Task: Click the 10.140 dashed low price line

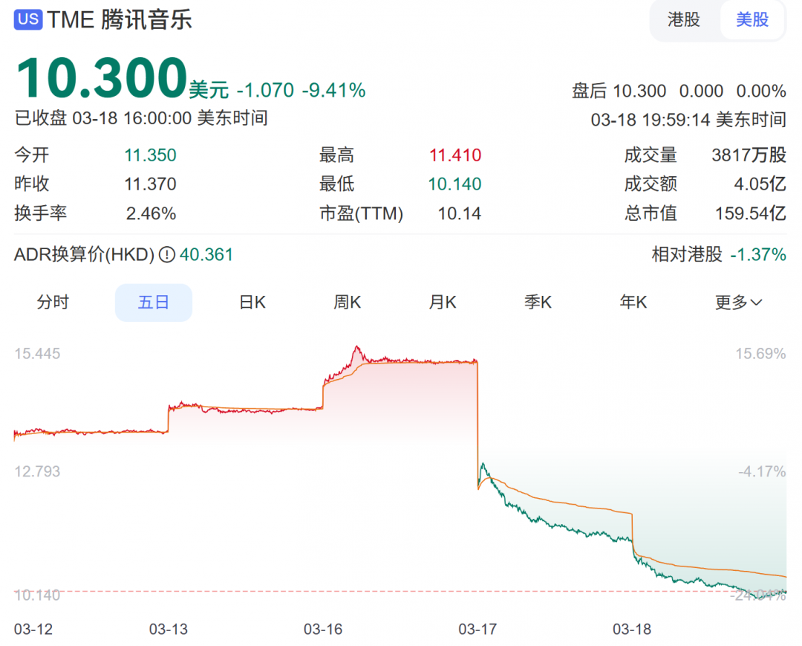Action: click(400, 591)
